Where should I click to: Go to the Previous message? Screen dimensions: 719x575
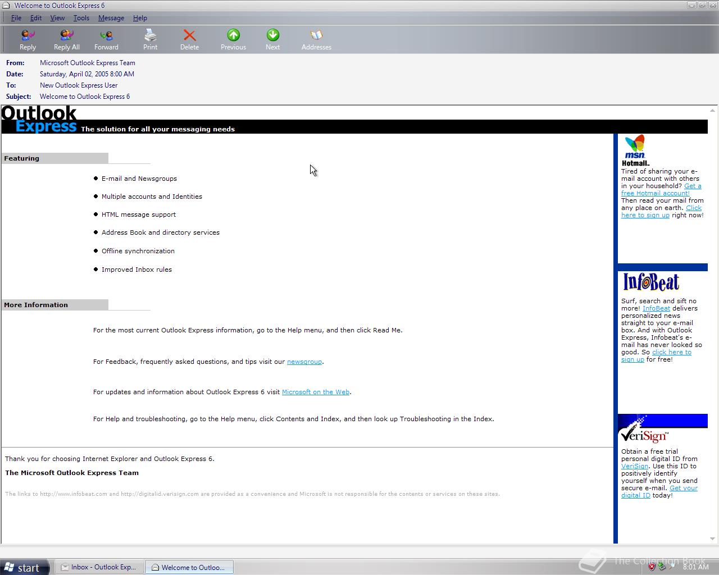click(233, 40)
